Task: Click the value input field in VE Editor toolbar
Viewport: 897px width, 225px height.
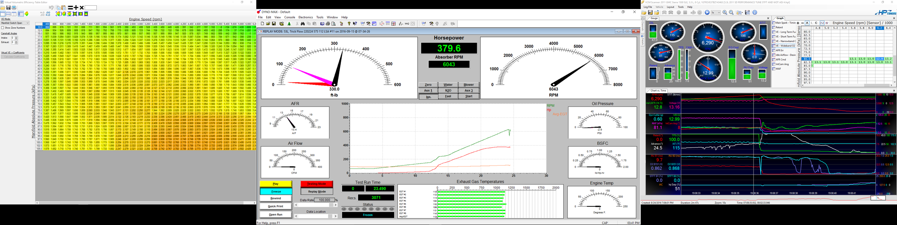Action: click(91, 8)
